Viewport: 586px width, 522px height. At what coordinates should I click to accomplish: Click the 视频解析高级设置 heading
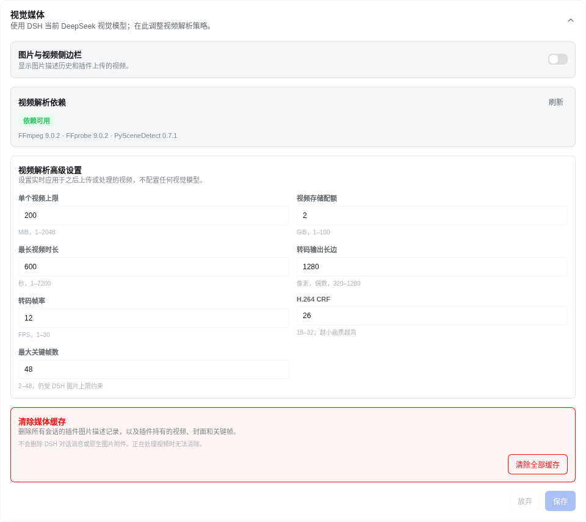coord(50,170)
